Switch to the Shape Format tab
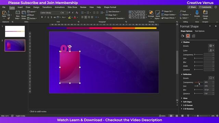 (x=110, y=7)
